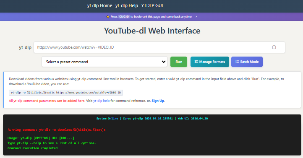Click the example yt-dlp command code snippet

(x=66, y=93)
